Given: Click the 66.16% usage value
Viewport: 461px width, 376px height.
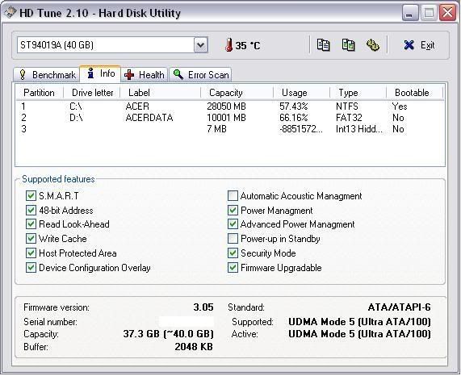Looking at the screenshot, I should pyautogui.click(x=294, y=118).
